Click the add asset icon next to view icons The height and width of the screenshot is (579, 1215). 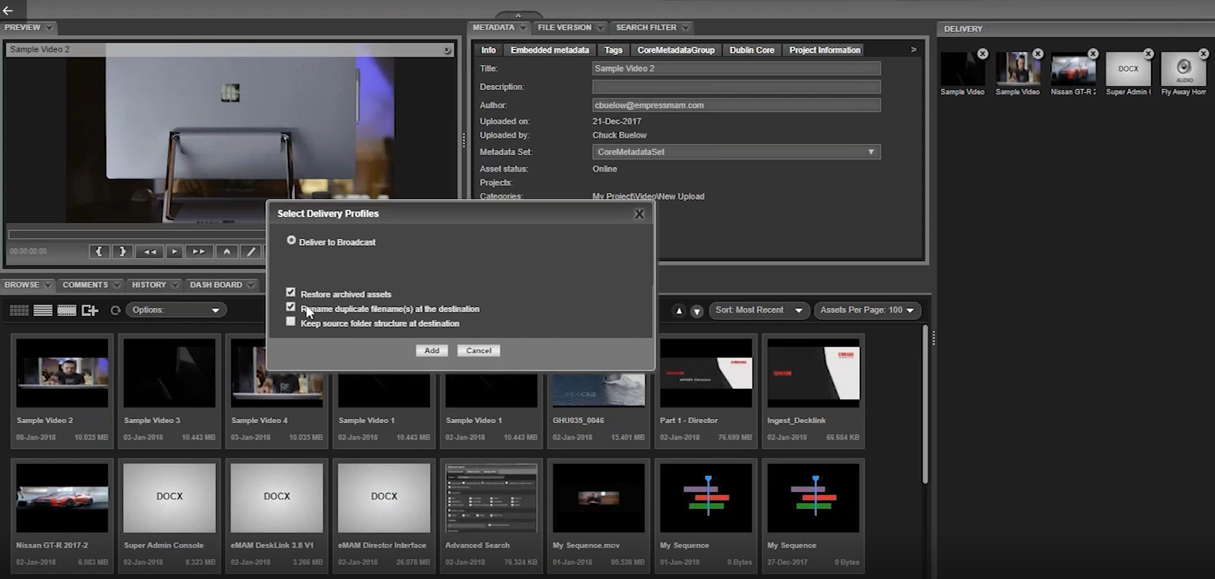coord(90,310)
